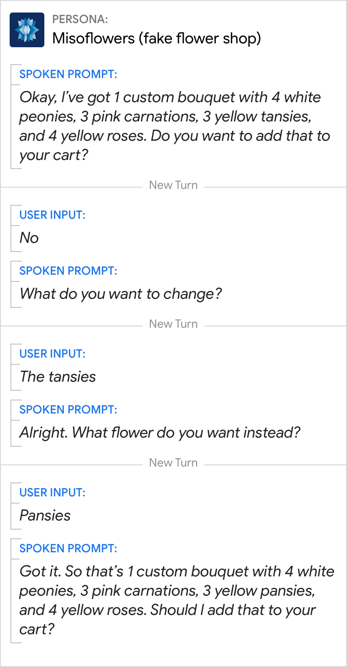Select the "What do you want to change?" prompt

click(120, 294)
